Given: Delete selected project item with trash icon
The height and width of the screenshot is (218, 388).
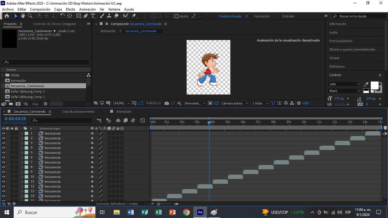Looking at the screenshot, I should [x=45, y=104].
